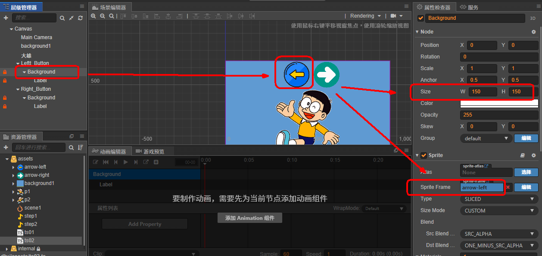Click assets panel sort icon
Image resolution: width=542 pixels, height=256 pixels.
point(80,148)
